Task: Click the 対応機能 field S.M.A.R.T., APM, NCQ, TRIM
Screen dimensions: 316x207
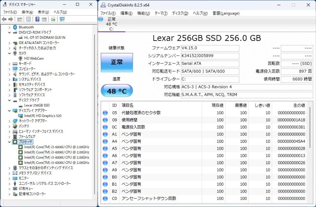Action: (247, 95)
